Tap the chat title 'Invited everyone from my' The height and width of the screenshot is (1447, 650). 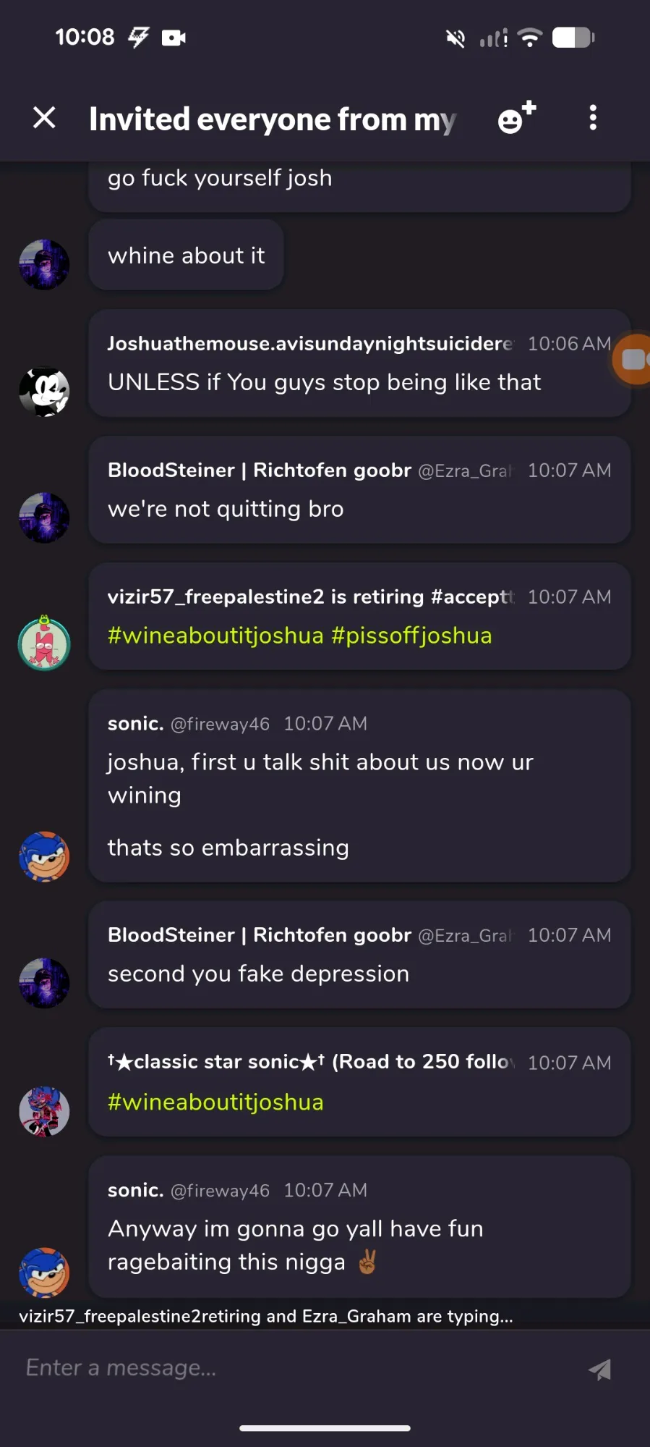click(x=273, y=119)
